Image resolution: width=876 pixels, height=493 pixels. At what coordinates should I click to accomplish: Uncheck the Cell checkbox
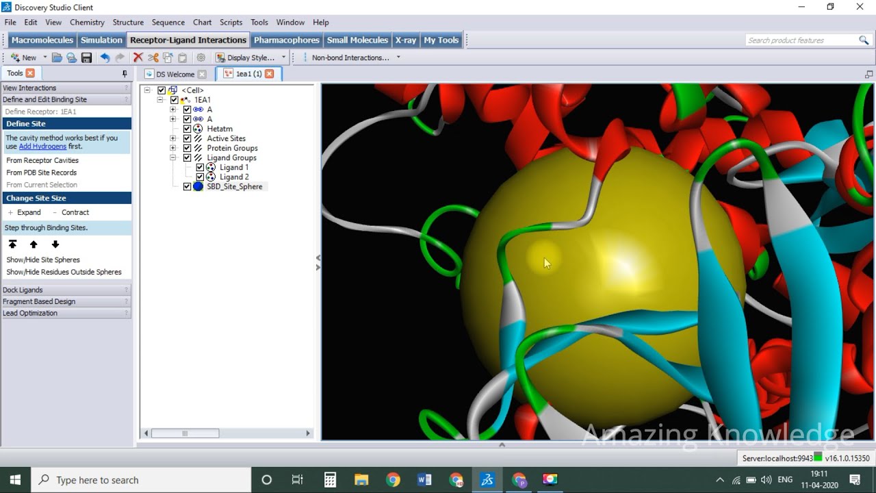tap(162, 90)
